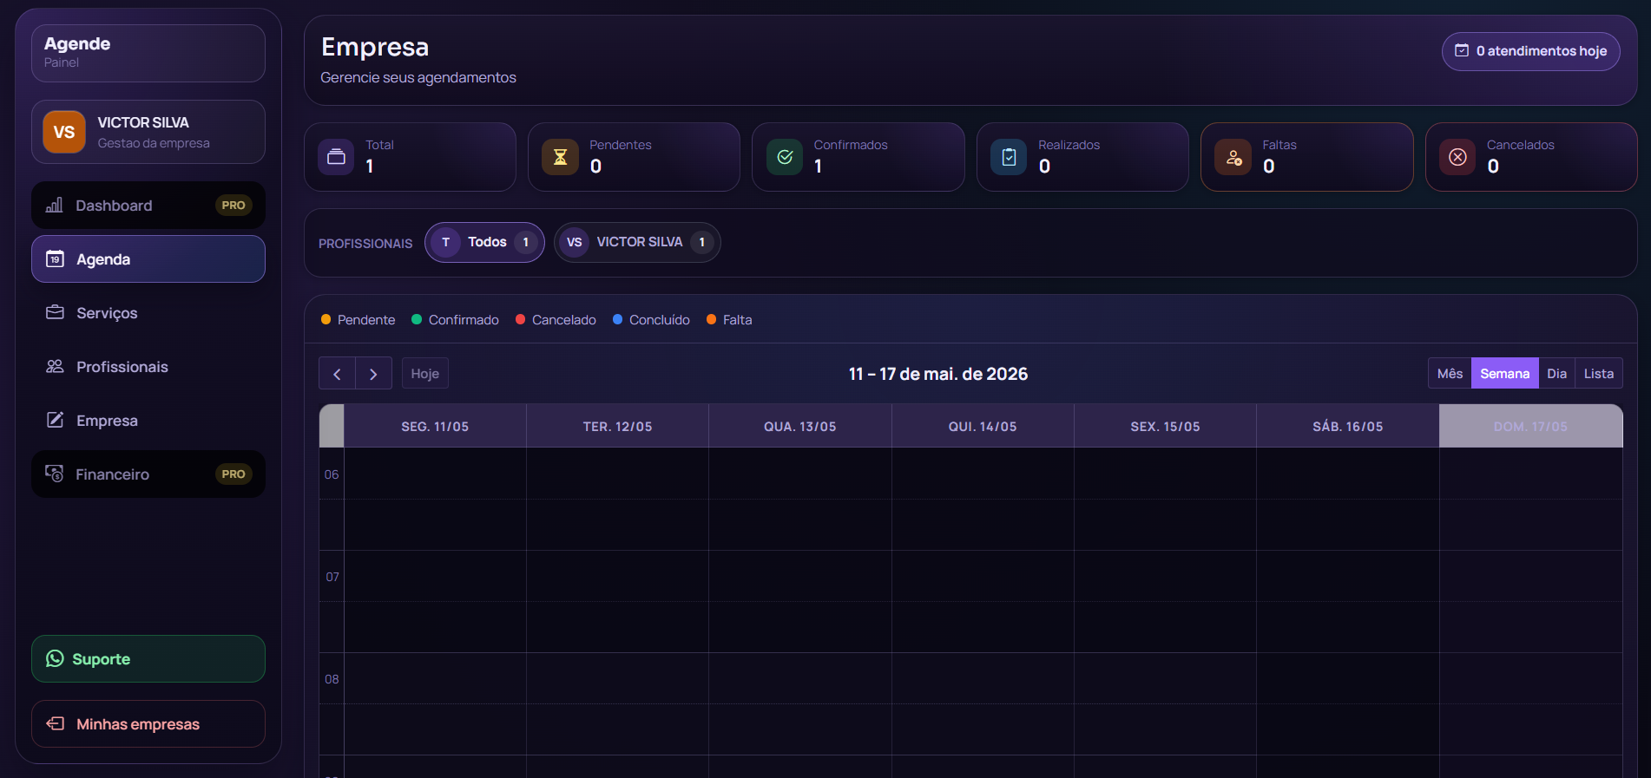Filter by Todos professionals
The height and width of the screenshot is (778, 1651).
pyautogui.click(x=484, y=242)
